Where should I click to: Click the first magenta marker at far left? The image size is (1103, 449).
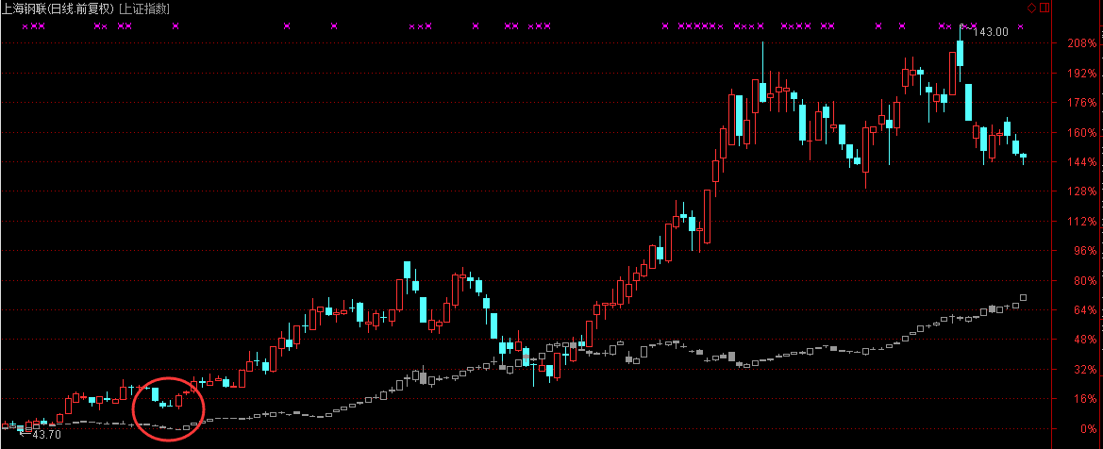[x=25, y=26]
